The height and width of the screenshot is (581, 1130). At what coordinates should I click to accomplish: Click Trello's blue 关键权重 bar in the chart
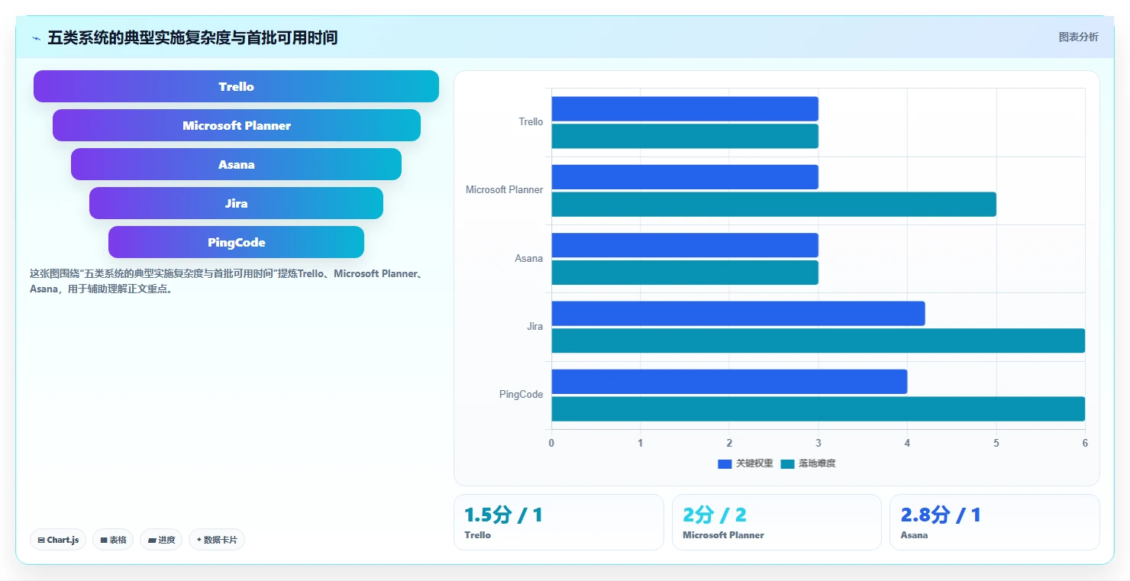[685, 108]
